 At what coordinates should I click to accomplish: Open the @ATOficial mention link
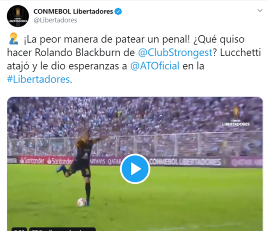pos(155,66)
